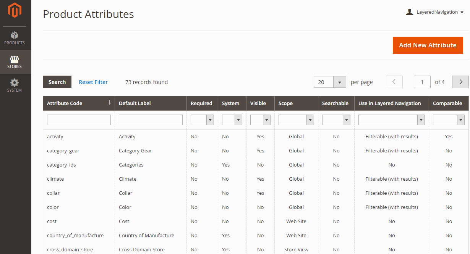Click the Reset Filter link
The image size is (470, 254).
[93, 82]
